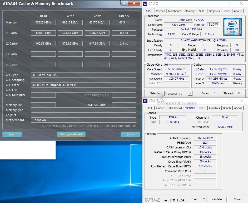Expand the Tools button dropdown arrow

204,199
